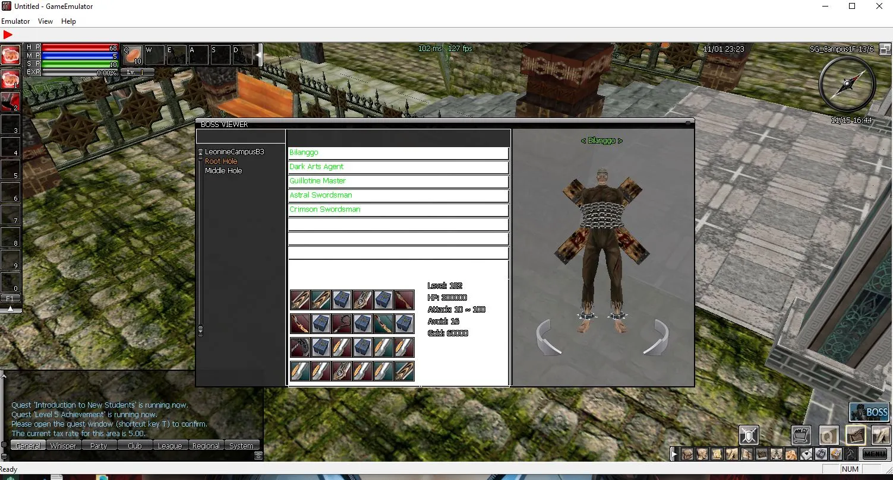Click the E quick slot
This screenshot has height=480, width=893.
(176, 55)
